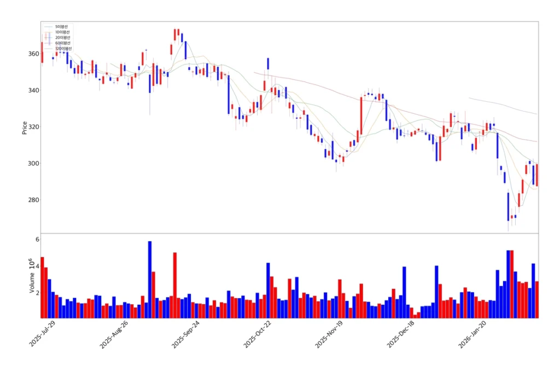Click the volume axis tick label 6
Screen dimensions: 560x371
coord(37,240)
